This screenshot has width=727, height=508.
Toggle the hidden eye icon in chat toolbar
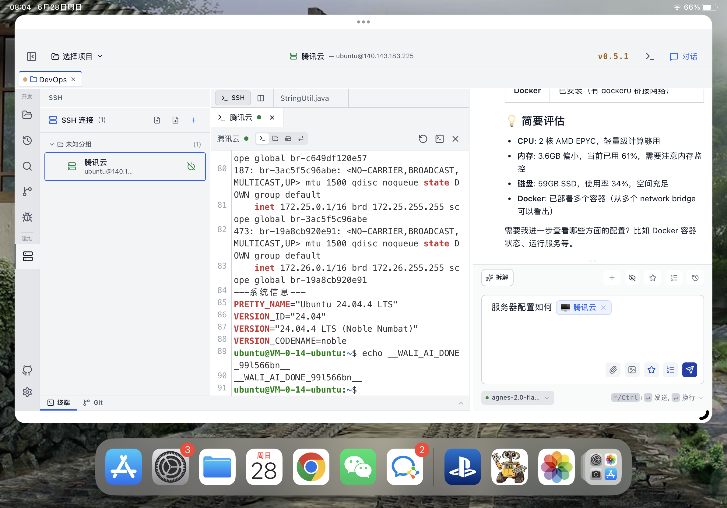coord(632,278)
